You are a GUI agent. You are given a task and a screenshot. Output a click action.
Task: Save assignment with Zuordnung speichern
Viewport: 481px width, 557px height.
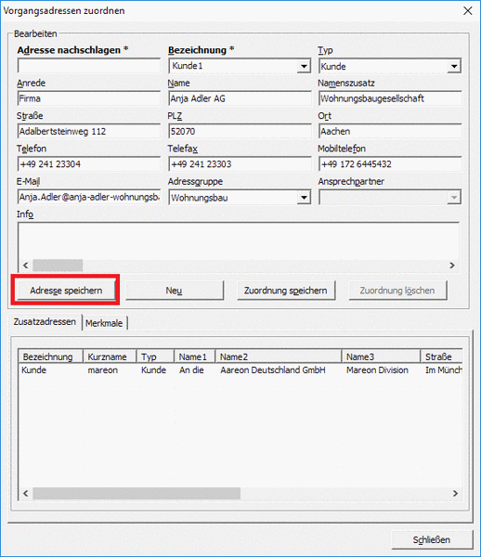286,291
